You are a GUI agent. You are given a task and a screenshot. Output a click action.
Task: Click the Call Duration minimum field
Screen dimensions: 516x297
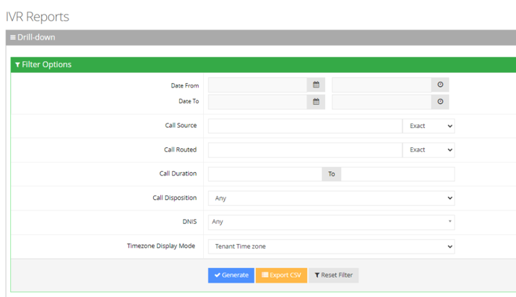tap(265, 174)
